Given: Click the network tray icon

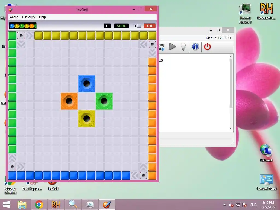Looking at the screenshot, I should coord(238,205).
